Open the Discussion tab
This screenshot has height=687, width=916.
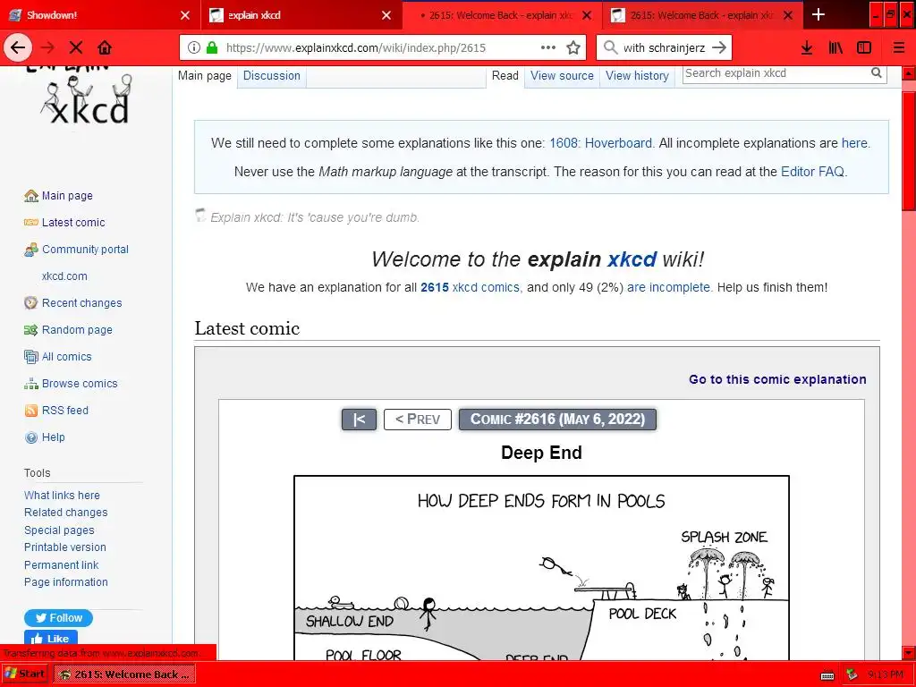tap(272, 76)
